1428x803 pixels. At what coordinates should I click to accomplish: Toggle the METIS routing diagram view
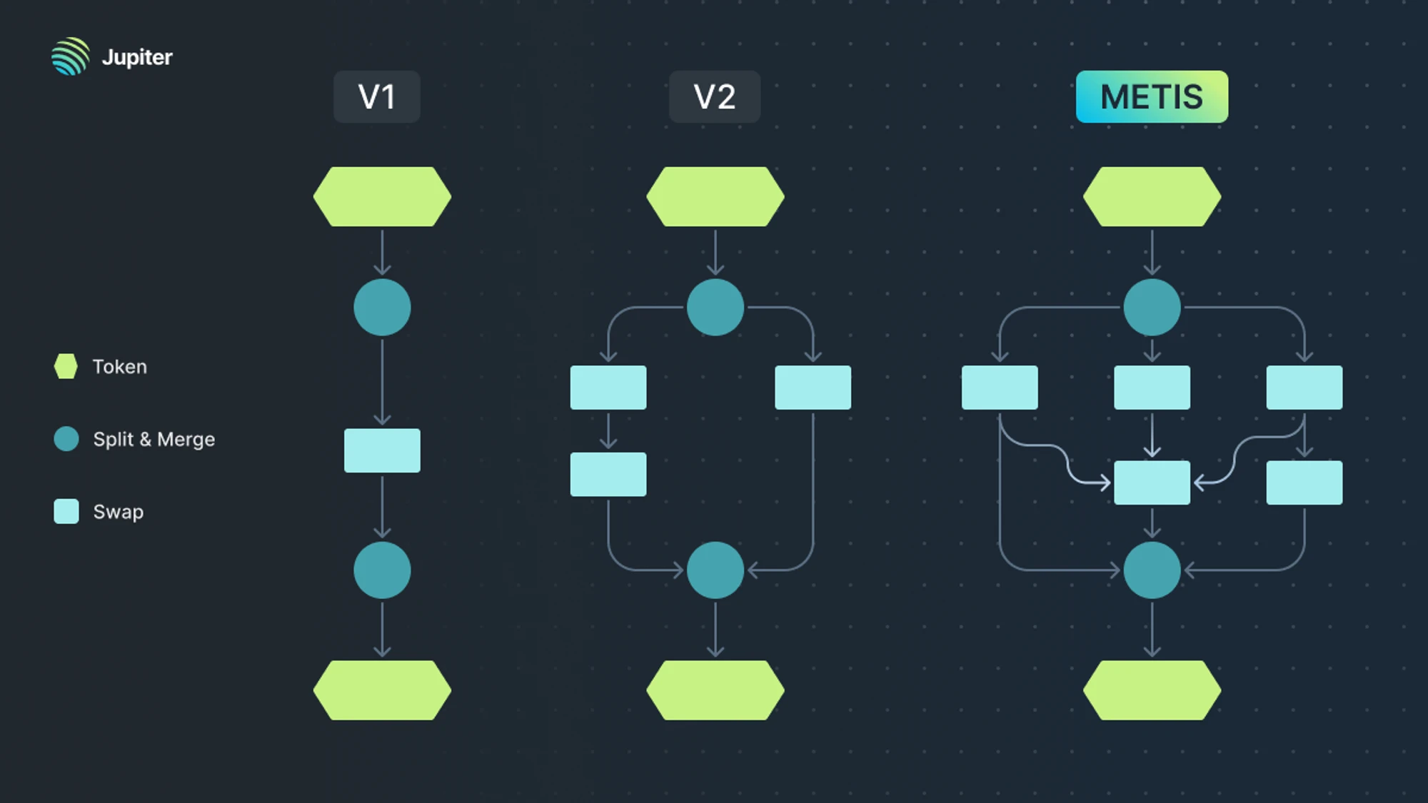(1152, 97)
